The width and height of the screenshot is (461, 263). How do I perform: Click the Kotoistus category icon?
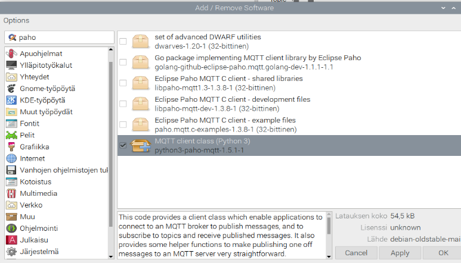(x=11, y=182)
